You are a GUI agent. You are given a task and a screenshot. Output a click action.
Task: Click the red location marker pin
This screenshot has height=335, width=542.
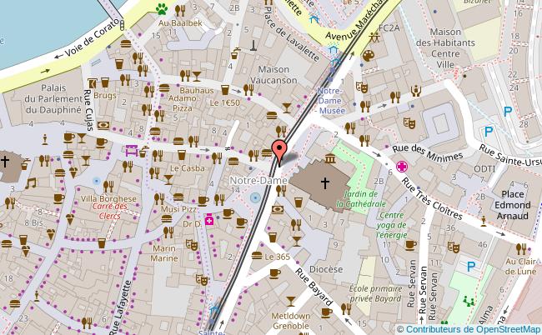279,149
